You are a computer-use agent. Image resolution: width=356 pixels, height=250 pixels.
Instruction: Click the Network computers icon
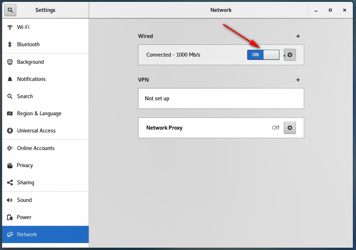click(x=10, y=235)
